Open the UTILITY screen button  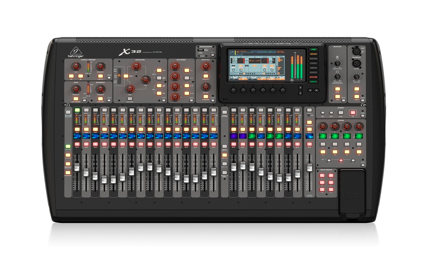coord(313,82)
